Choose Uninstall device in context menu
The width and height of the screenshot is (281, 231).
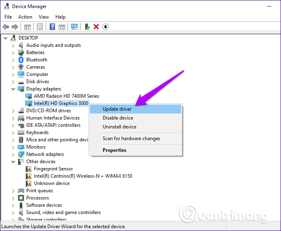[x=135, y=127]
